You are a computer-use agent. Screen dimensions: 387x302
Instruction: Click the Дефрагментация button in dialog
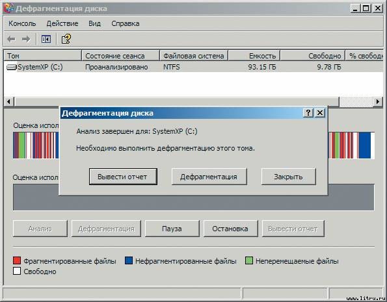click(209, 177)
